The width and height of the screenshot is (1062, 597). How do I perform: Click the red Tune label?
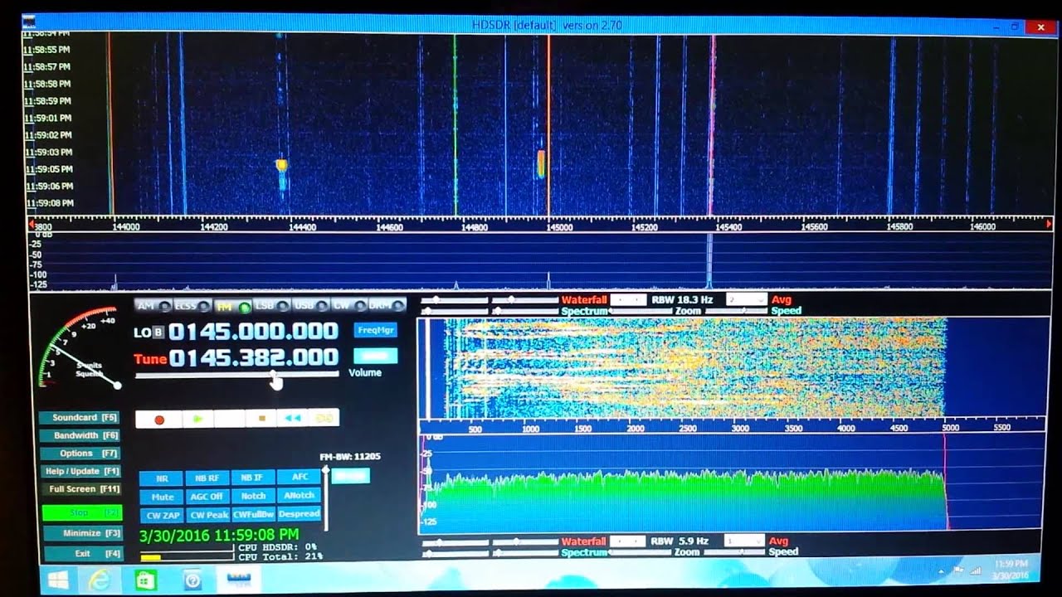click(150, 359)
